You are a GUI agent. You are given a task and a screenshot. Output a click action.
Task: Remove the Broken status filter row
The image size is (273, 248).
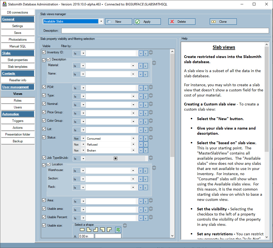tap(145, 150)
